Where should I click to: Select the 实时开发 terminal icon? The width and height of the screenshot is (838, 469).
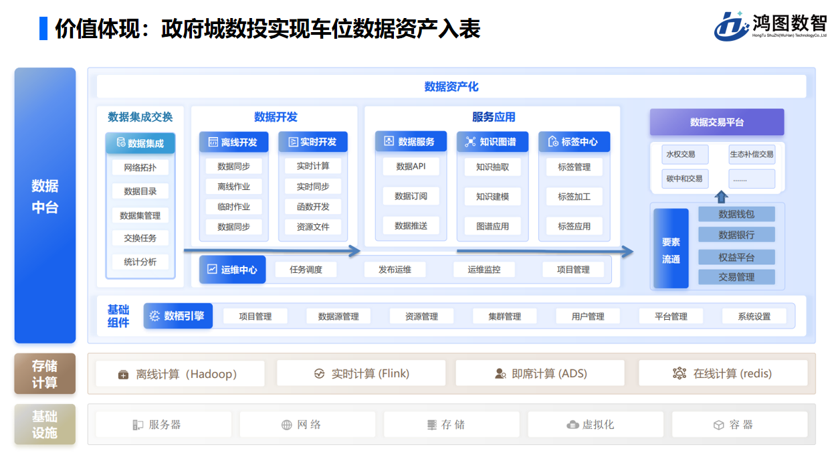click(292, 142)
